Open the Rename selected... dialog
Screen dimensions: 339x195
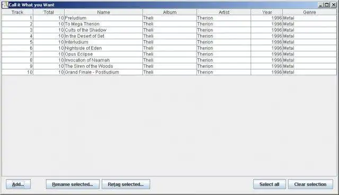73,184
